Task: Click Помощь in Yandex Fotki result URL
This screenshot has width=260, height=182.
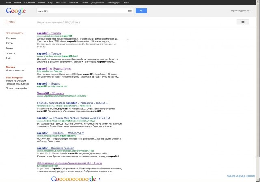Action: tap(58, 71)
